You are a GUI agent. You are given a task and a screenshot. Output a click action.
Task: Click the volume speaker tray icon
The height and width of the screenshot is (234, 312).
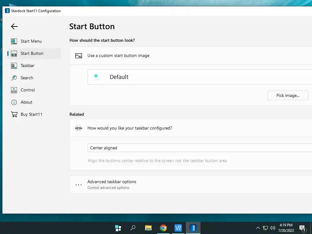(x=273, y=228)
